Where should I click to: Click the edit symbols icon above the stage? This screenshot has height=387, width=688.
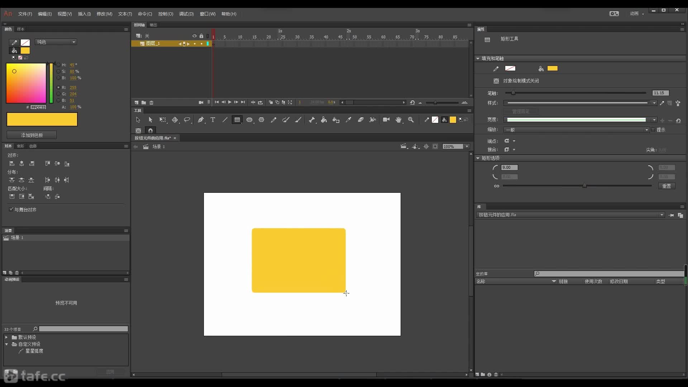click(415, 147)
